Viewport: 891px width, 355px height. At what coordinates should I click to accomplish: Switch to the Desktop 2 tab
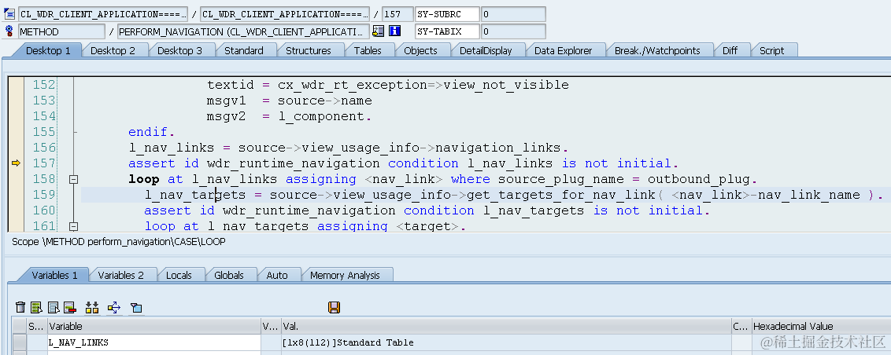point(113,50)
